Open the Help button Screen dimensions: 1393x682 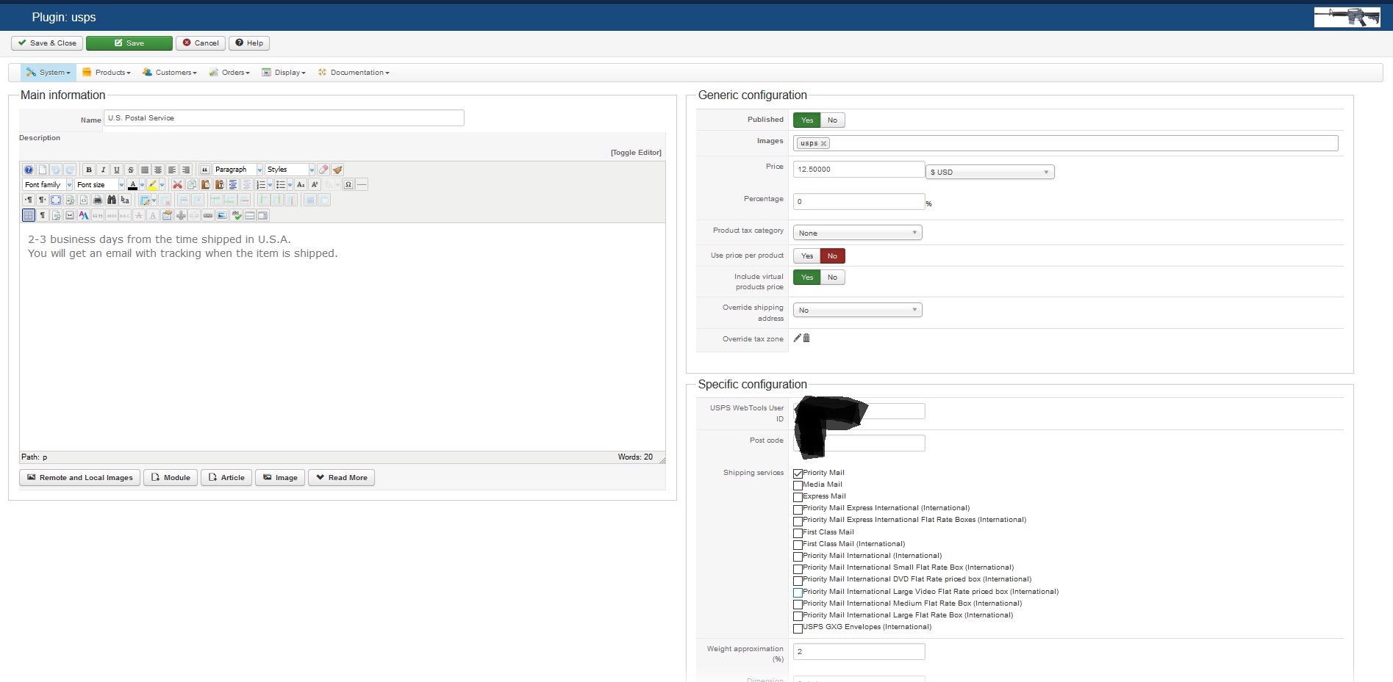pos(249,43)
